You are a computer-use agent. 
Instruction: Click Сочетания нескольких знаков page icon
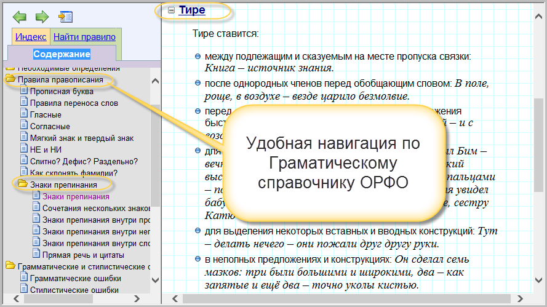[x=36, y=207]
